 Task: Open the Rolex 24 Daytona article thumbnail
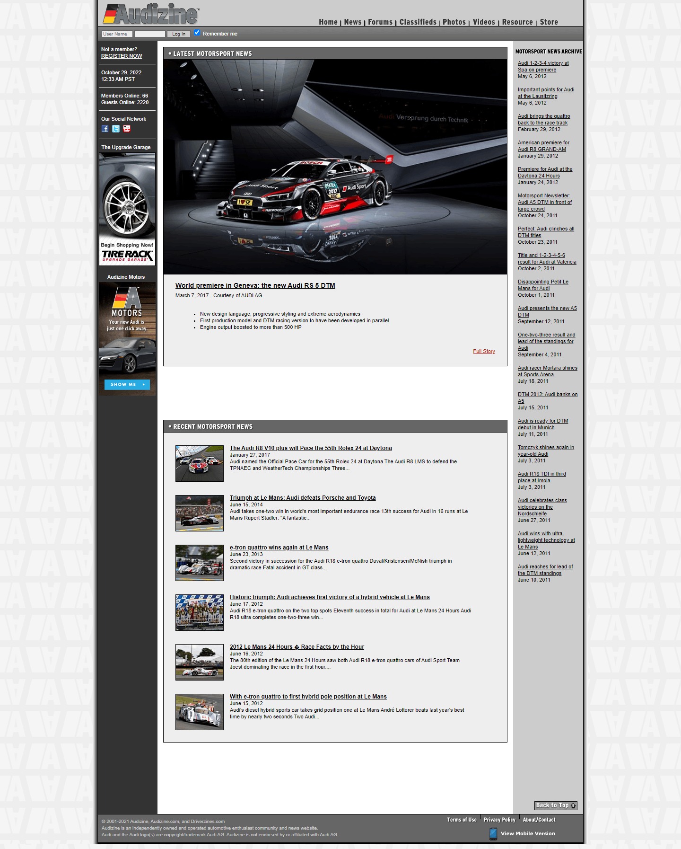tap(200, 463)
